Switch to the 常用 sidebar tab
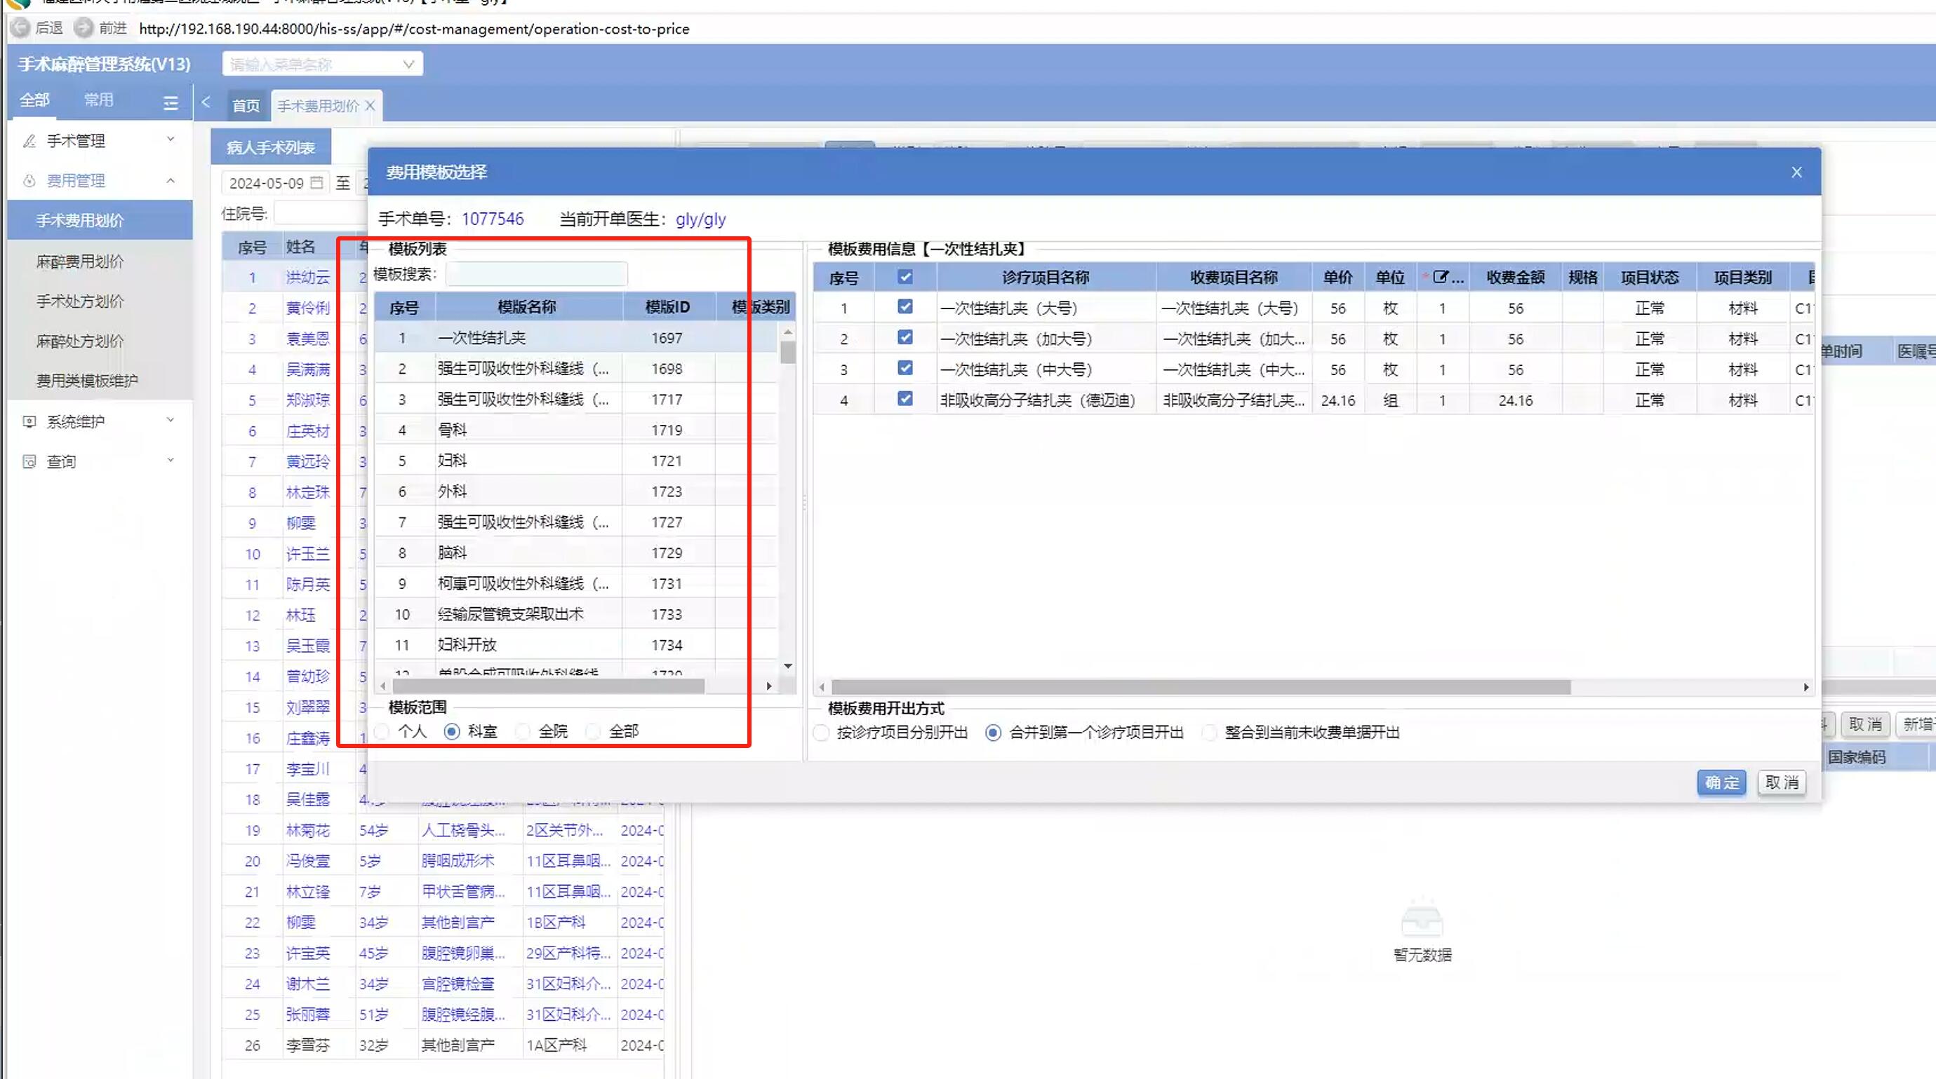The height and width of the screenshot is (1079, 1936). (98, 100)
